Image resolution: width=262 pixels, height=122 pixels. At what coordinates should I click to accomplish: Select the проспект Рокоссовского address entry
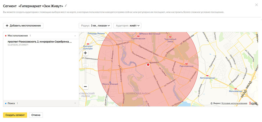(x=40, y=42)
